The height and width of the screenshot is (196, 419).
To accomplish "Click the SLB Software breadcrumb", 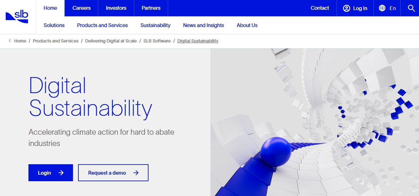I will point(157,41).
